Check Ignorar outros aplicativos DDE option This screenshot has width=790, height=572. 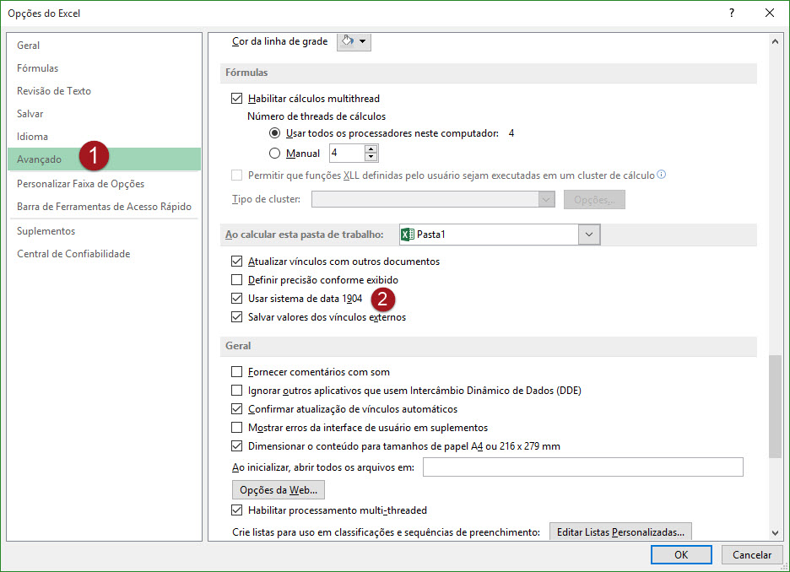237,391
